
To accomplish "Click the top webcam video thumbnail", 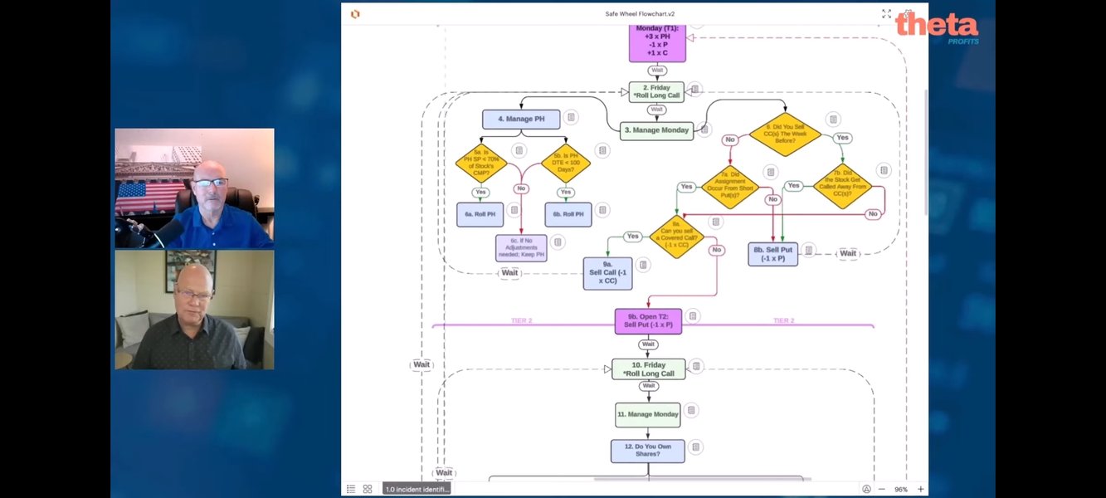I will coord(194,188).
